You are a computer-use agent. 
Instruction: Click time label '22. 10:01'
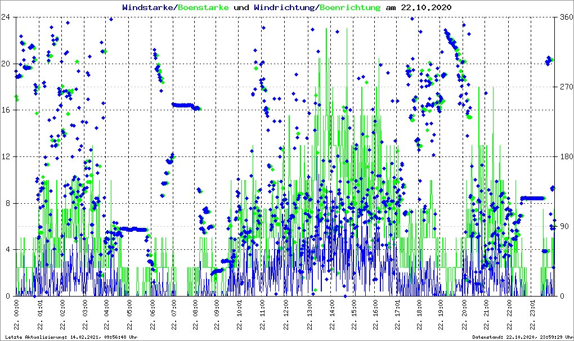pos(239,315)
